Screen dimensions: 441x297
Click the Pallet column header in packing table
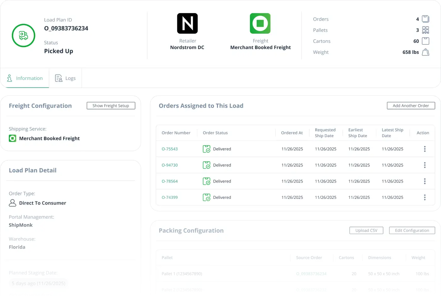click(x=167, y=257)
